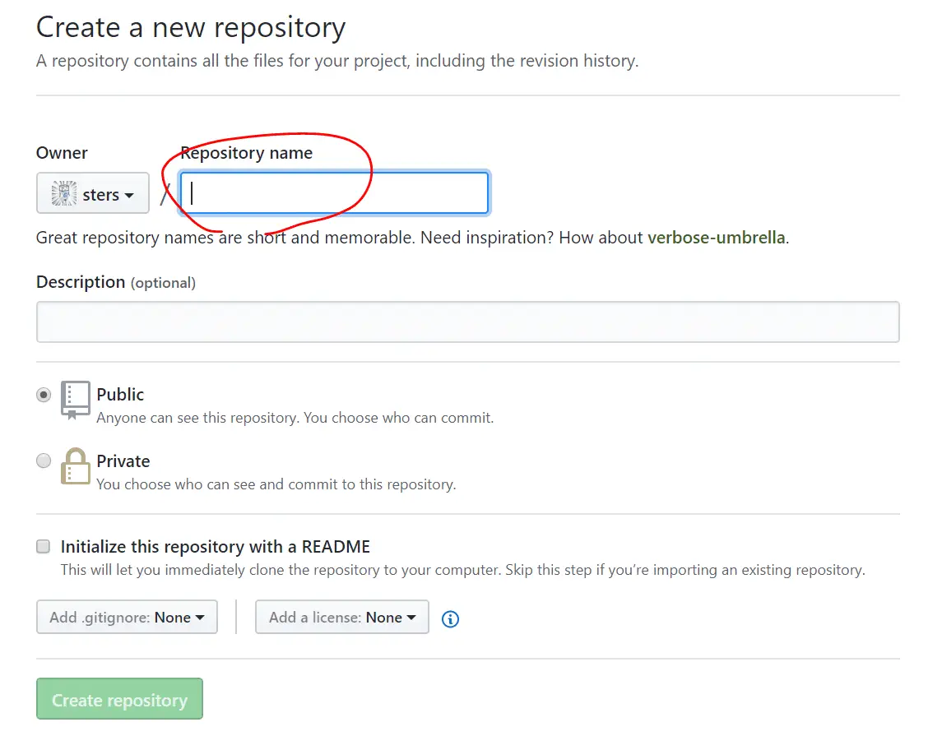
Task: Click the Public repository book icon
Action: (x=75, y=400)
